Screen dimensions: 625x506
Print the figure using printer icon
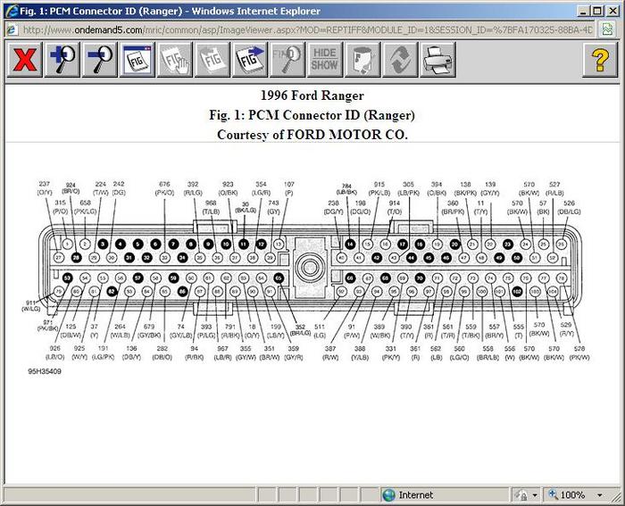tap(438, 60)
